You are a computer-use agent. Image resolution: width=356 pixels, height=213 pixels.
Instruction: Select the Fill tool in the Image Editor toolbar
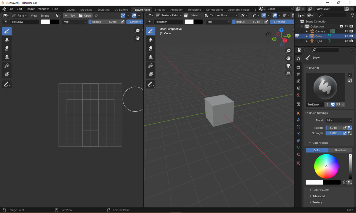click(7, 65)
